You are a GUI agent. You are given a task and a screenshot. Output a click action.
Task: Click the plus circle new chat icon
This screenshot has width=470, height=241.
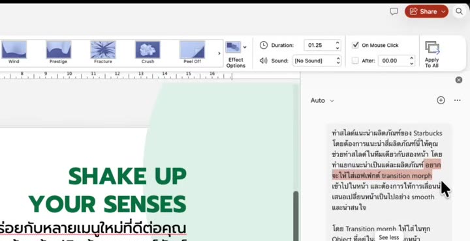441,100
